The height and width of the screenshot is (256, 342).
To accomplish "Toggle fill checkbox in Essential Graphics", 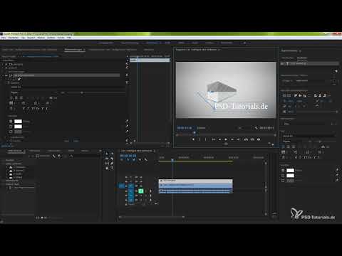I will [283, 170].
